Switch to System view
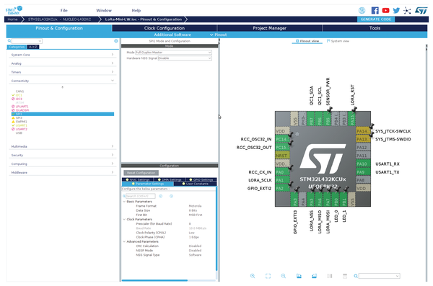 coord(338,41)
